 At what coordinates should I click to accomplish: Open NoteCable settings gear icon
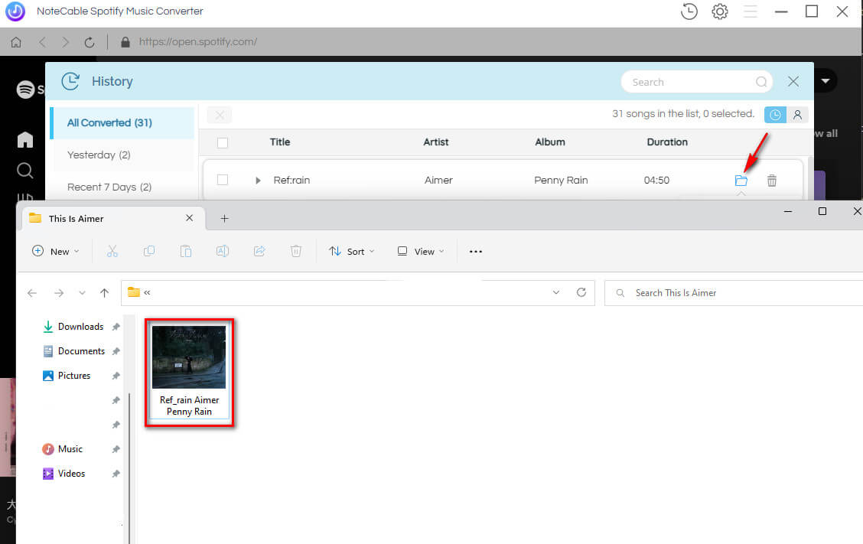click(x=719, y=11)
